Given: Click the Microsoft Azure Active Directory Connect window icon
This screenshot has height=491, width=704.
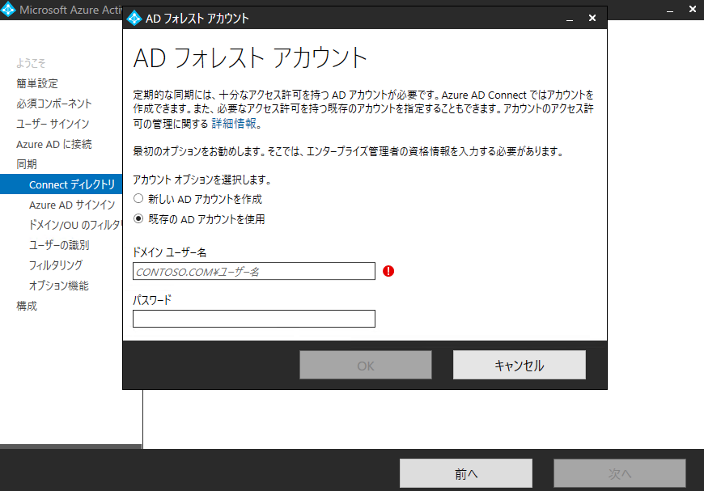Looking at the screenshot, I should tap(9, 9).
